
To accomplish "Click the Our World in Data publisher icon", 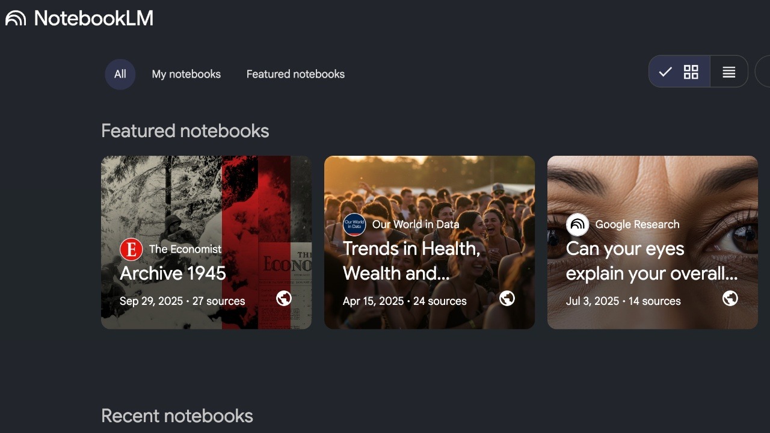I will pyautogui.click(x=354, y=224).
